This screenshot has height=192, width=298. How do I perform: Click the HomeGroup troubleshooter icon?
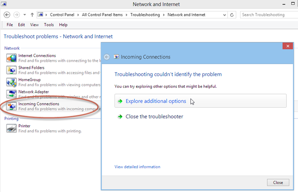(11, 82)
